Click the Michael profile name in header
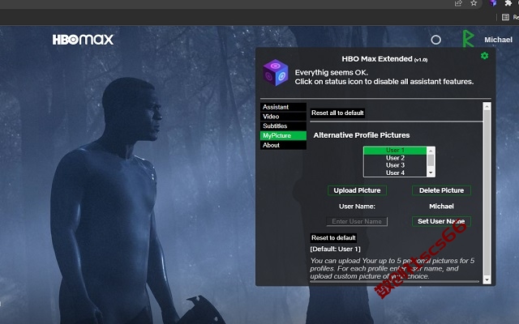Viewport: 519px width, 324px height. (x=498, y=40)
